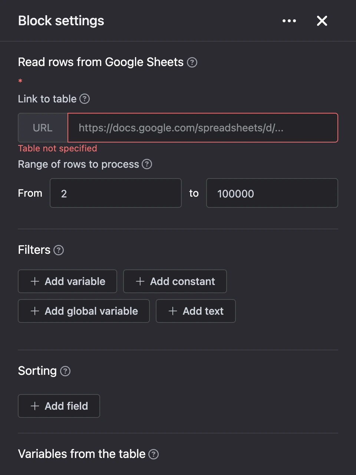Add a text filter
The height and width of the screenshot is (475, 356).
pos(196,311)
